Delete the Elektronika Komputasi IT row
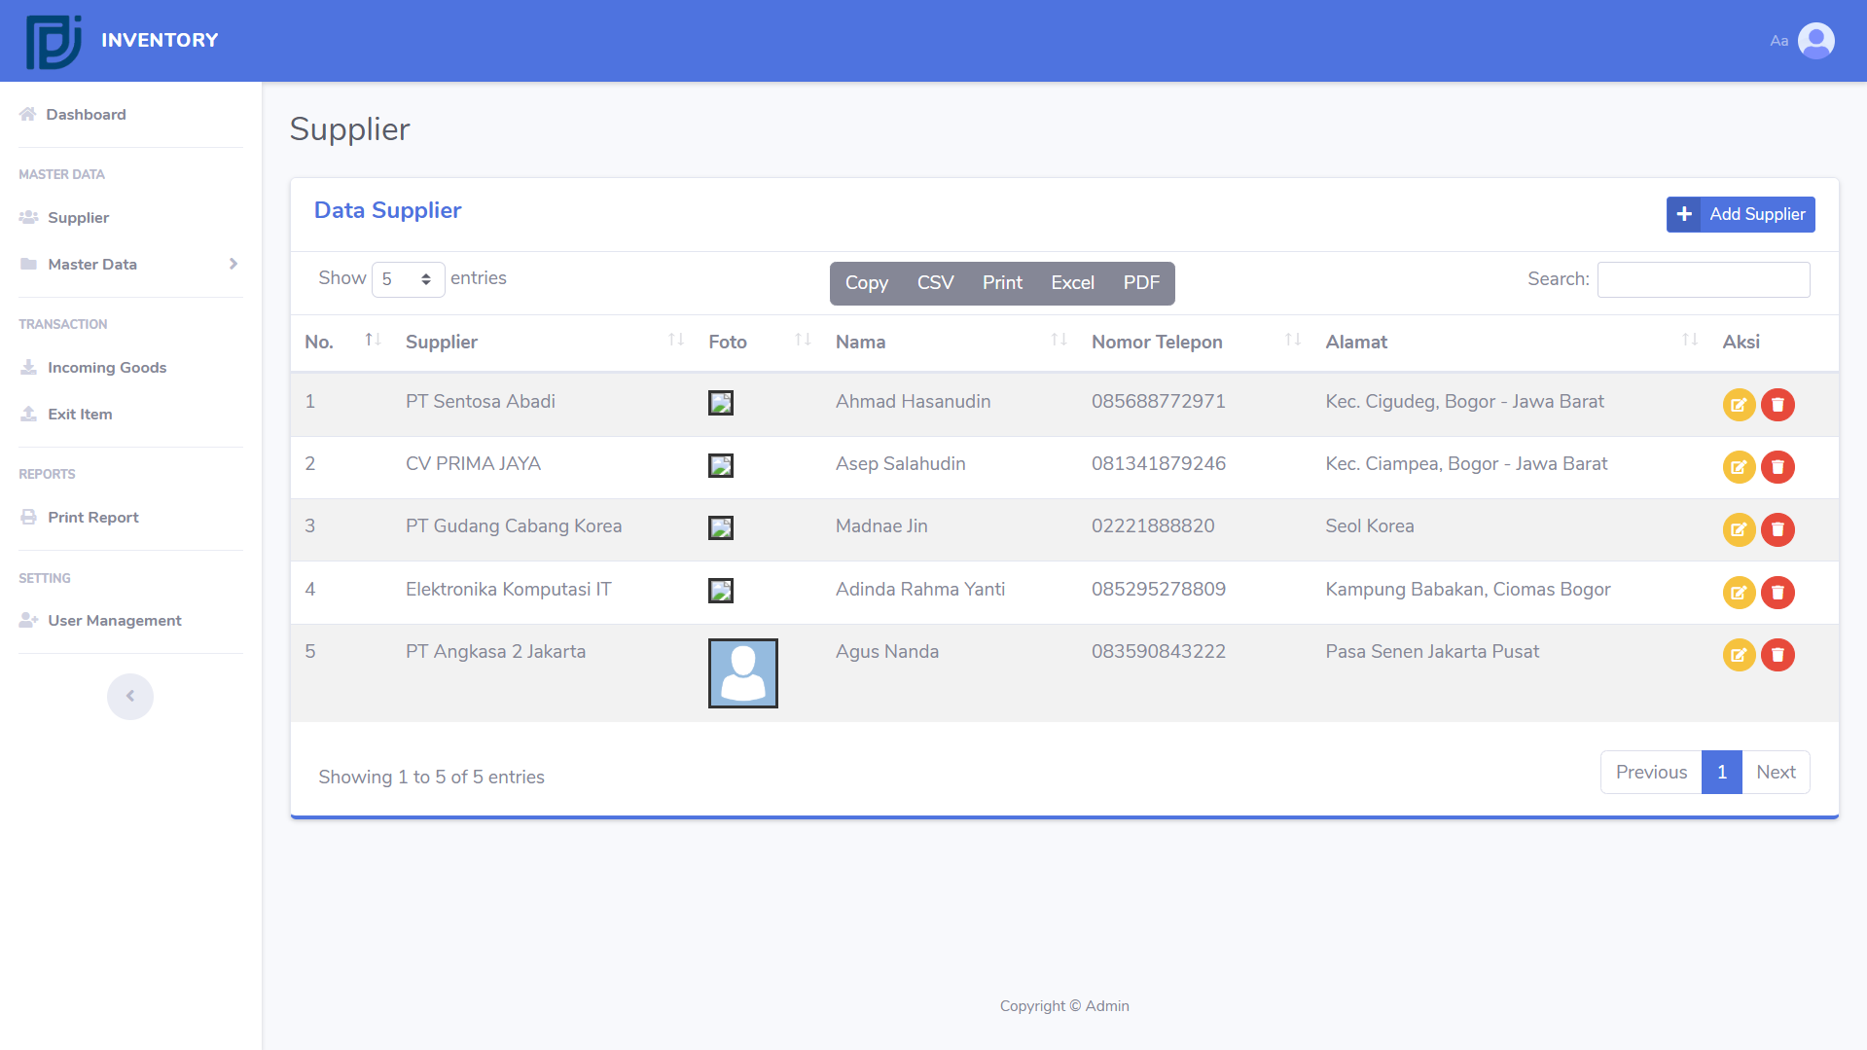This screenshot has width=1867, height=1050. [1777, 593]
